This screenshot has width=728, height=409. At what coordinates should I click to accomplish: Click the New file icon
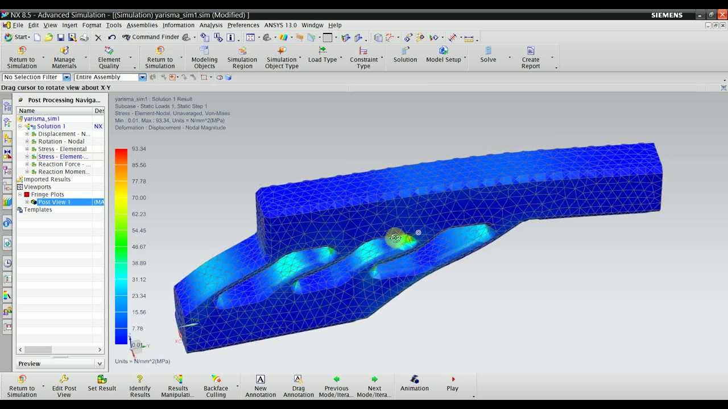tap(37, 37)
